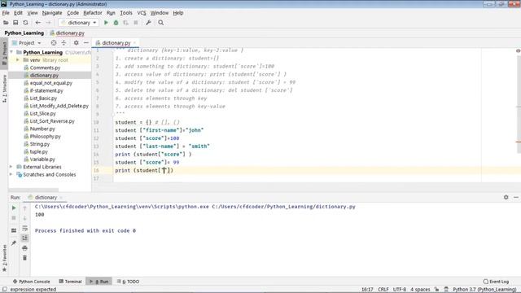Open List_Slice.py in project tree

tap(42, 113)
